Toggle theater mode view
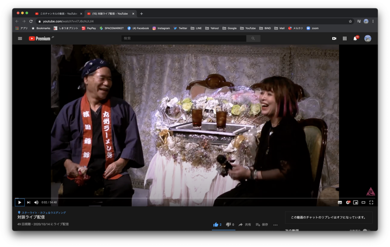This screenshot has height=247, width=390. pos(363,202)
